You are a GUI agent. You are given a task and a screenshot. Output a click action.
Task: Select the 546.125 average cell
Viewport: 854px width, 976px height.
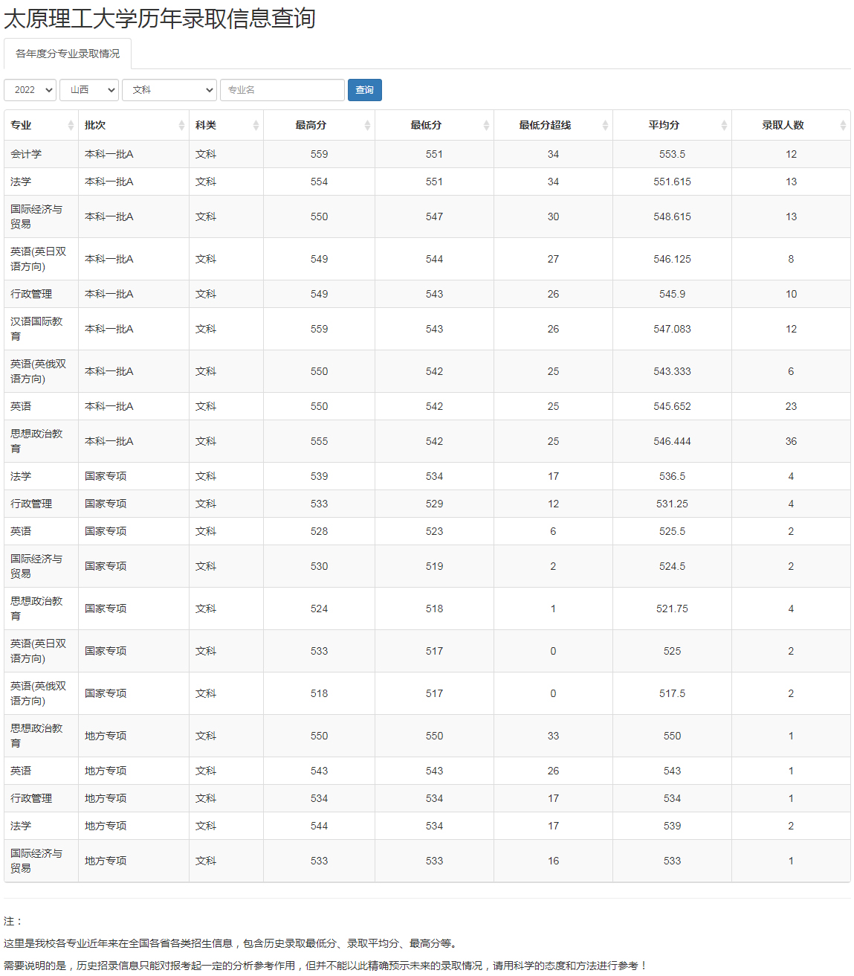coord(672,259)
